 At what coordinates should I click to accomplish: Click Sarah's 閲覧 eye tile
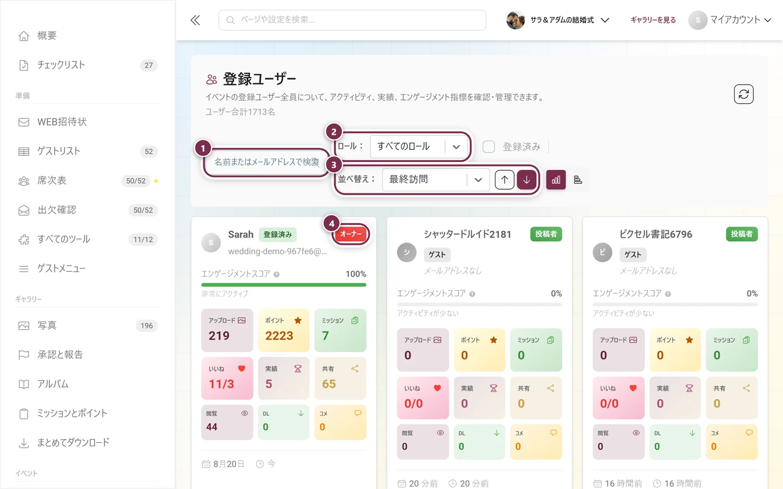[x=227, y=422]
